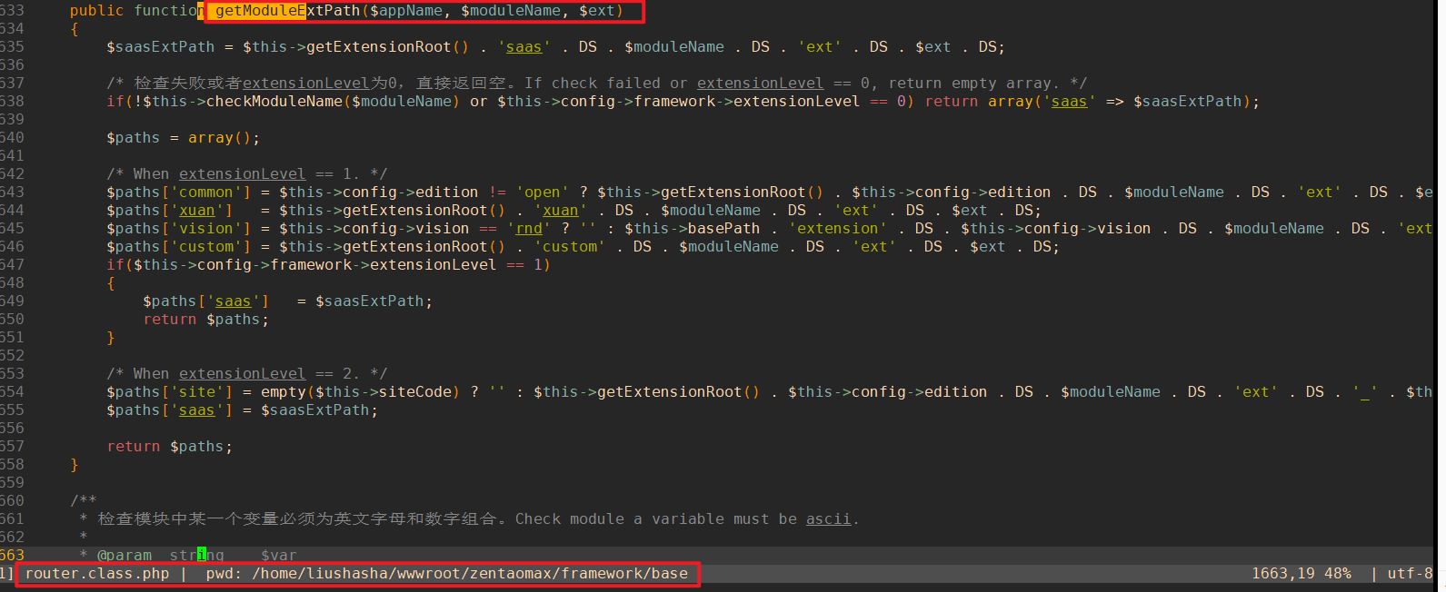
Task: Click the cursor position '1663,19' in status line
Action: click(1283, 574)
